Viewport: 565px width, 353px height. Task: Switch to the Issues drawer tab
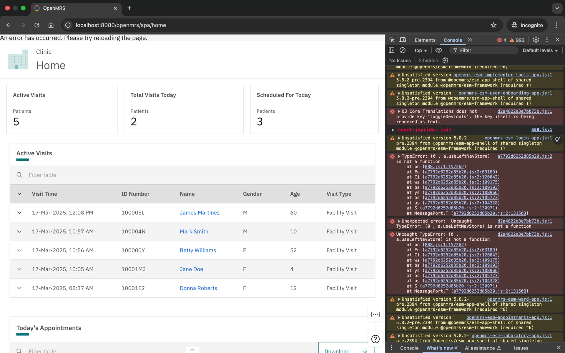point(521,348)
